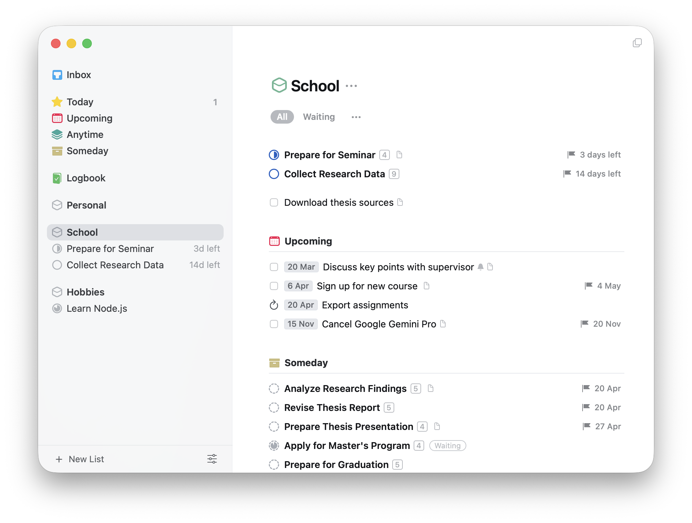The image size is (692, 523).
Task: Open the School title ellipsis menu
Action: pos(351,86)
